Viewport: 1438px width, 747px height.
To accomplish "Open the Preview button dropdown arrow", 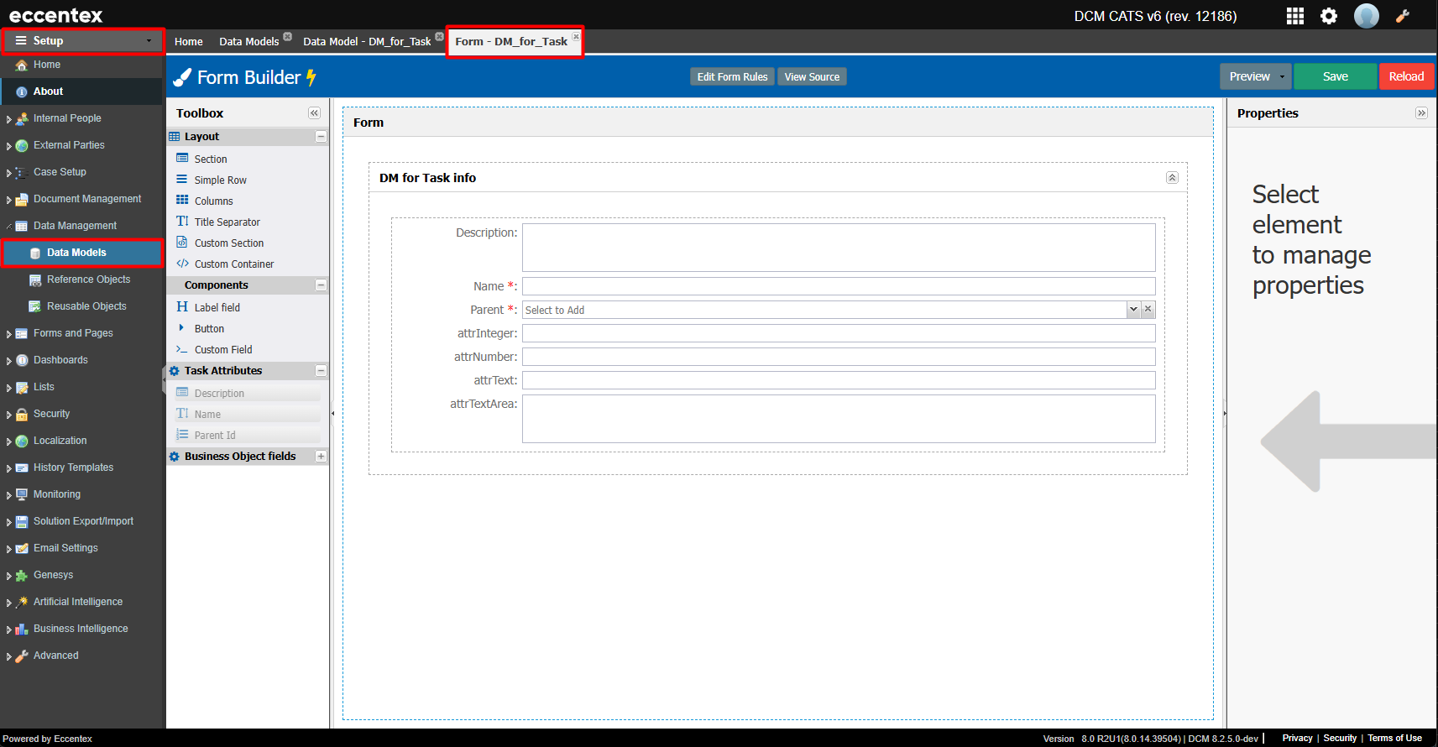I will (x=1282, y=76).
